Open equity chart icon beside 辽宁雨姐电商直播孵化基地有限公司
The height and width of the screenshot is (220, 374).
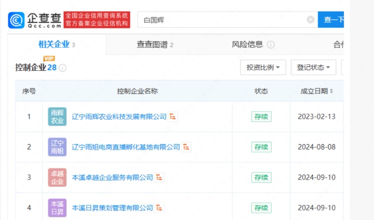pyautogui.click(x=187, y=147)
